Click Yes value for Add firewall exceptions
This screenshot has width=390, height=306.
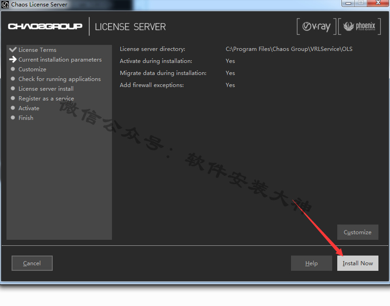click(230, 85)
